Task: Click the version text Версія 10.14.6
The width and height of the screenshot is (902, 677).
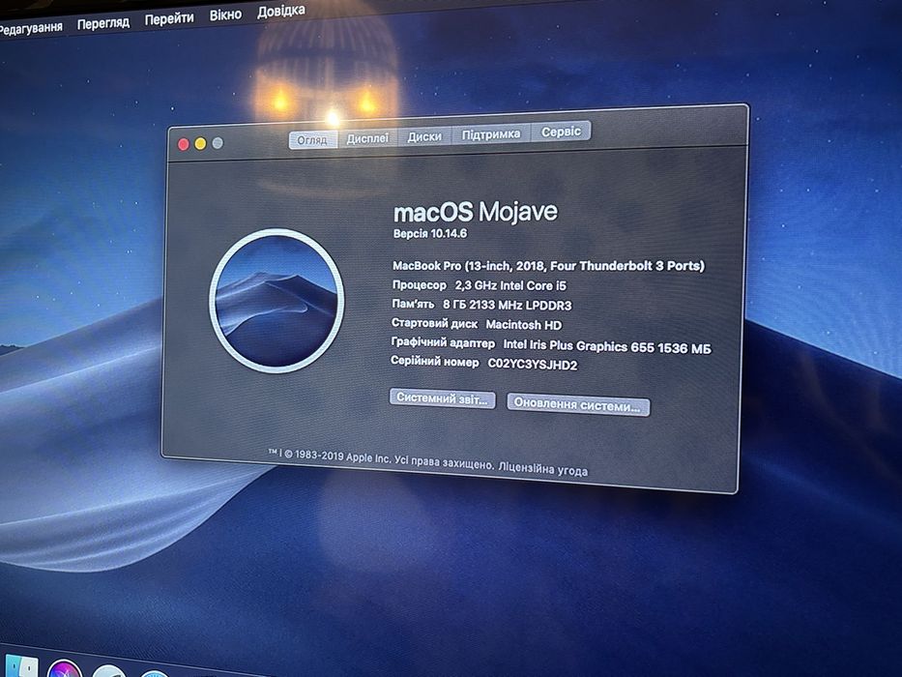Action: click(x=429, y=234)
